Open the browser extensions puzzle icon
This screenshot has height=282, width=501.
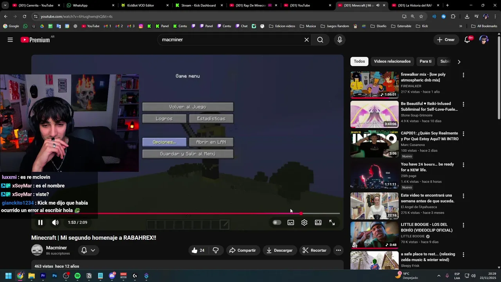(x=453, y=16)
